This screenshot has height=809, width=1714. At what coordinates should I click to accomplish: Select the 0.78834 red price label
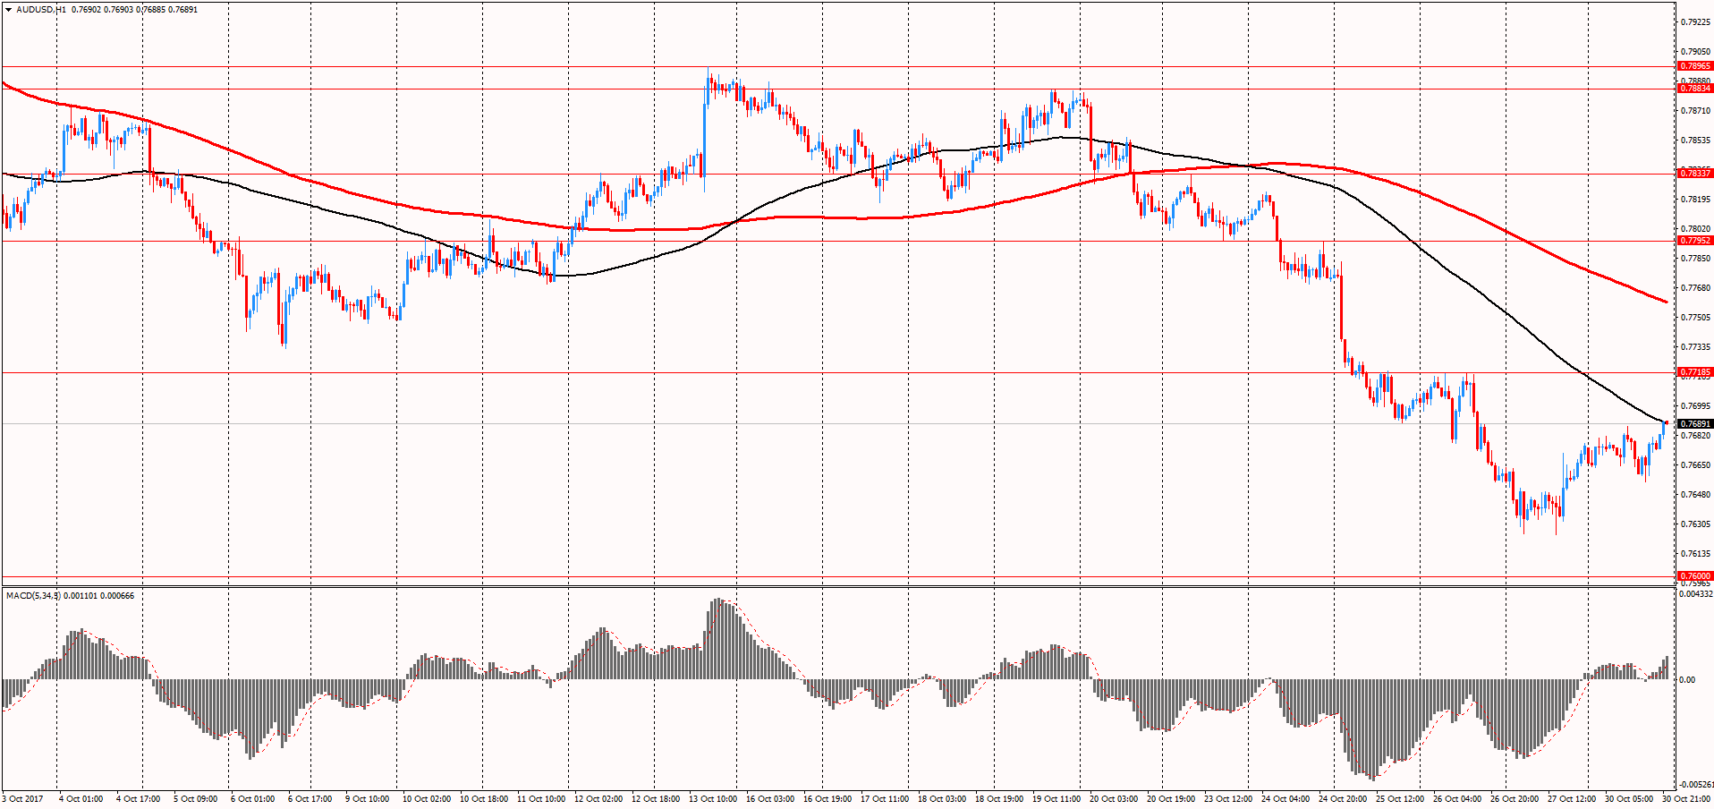coord(1694,89)
